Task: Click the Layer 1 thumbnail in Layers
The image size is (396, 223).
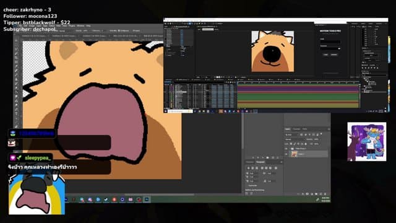Action: click(295, 154)
